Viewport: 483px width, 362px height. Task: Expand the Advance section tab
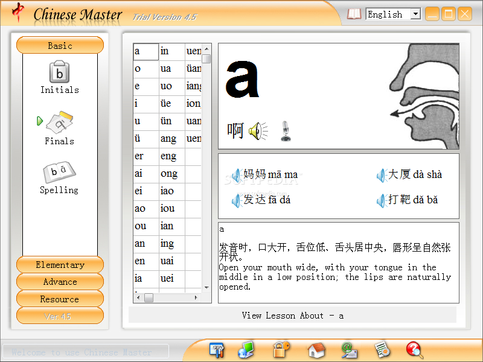click(60, 282)
